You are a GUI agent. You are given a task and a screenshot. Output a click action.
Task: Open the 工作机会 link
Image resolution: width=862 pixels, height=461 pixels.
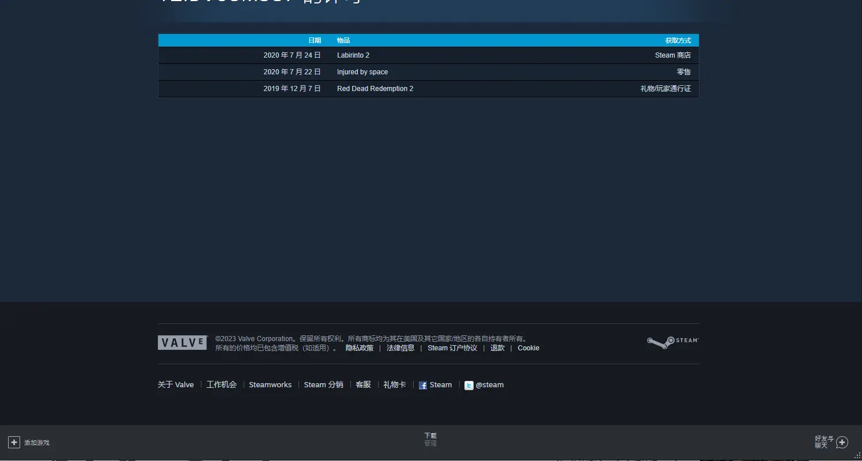222,385
